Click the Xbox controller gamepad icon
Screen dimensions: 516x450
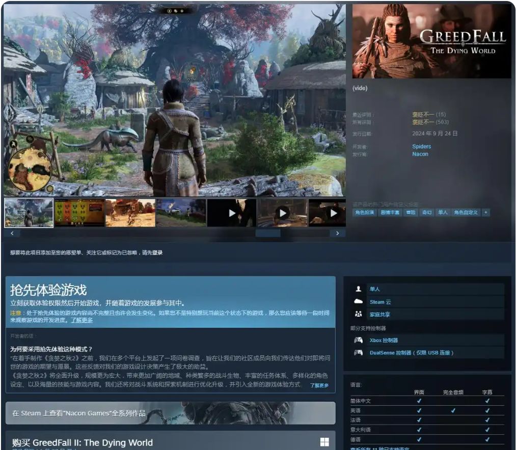pos(359,340)
